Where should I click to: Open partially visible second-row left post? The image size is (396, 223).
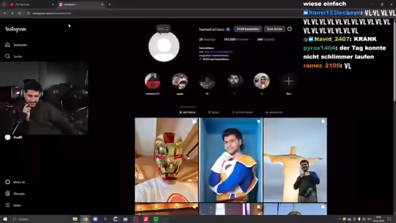pos(166,209)
